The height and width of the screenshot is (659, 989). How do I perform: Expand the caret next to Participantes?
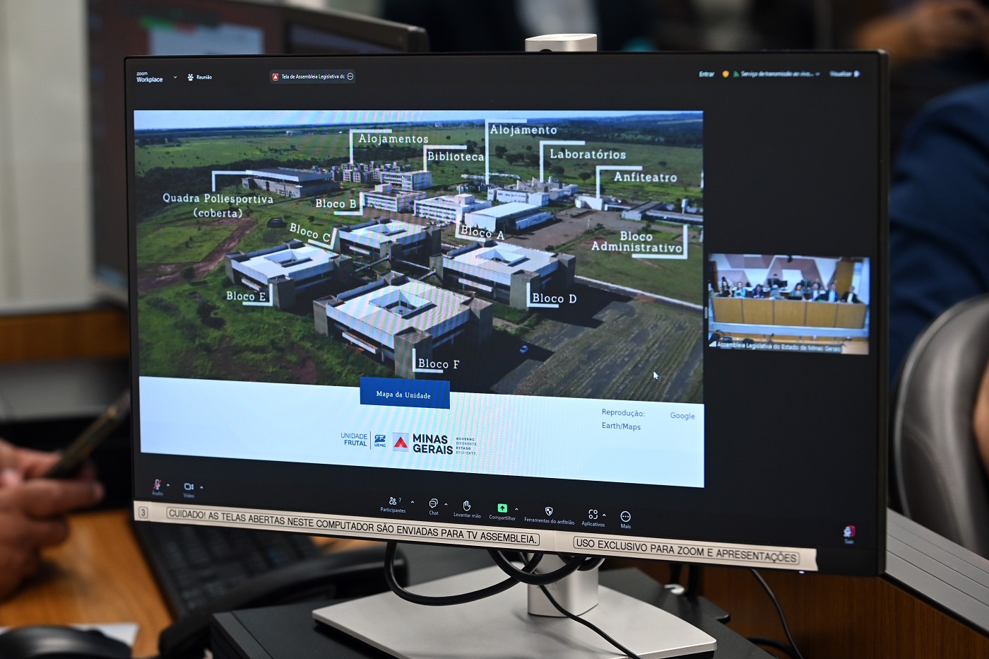[413, 503]
